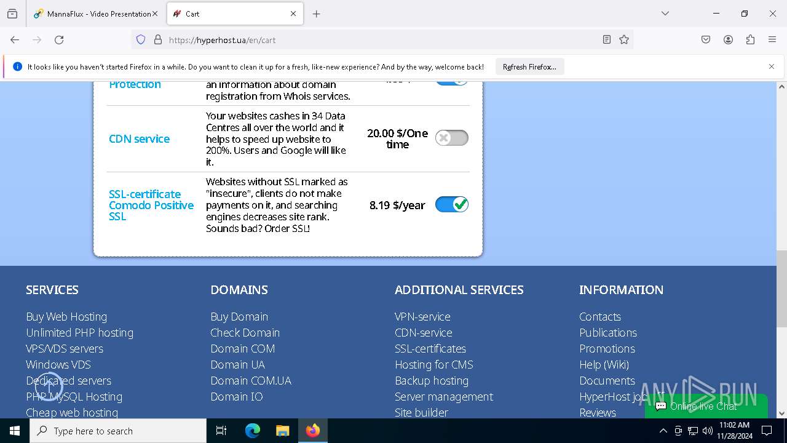Open extensions puzzle icon
This screenshot has width=787, height=443.
point(750,40)
